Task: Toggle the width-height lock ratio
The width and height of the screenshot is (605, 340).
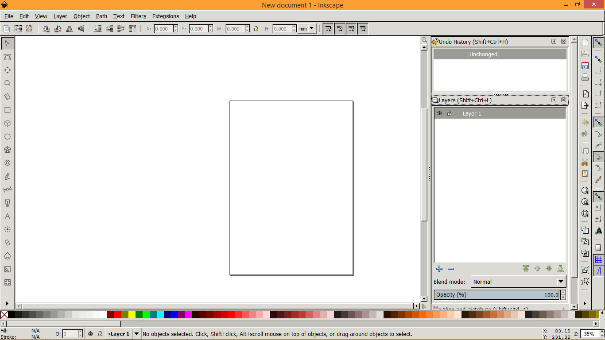Action: coord(256,28)
